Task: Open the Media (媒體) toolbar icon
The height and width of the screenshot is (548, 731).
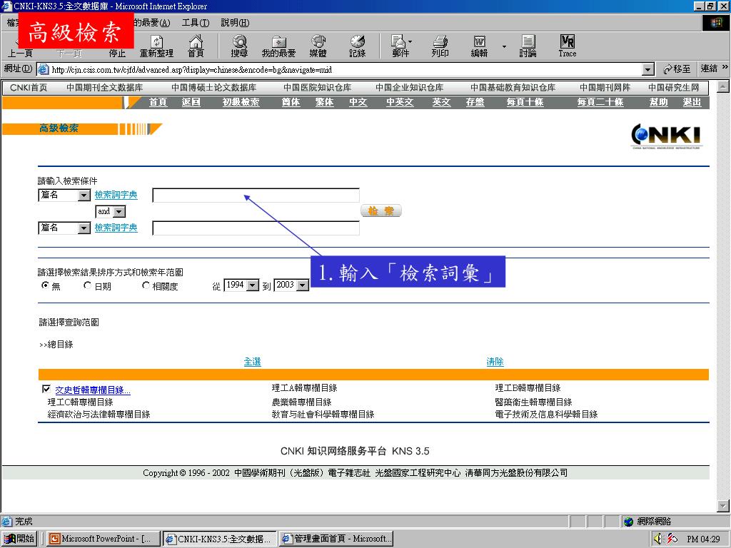Action: pos(318,46)
